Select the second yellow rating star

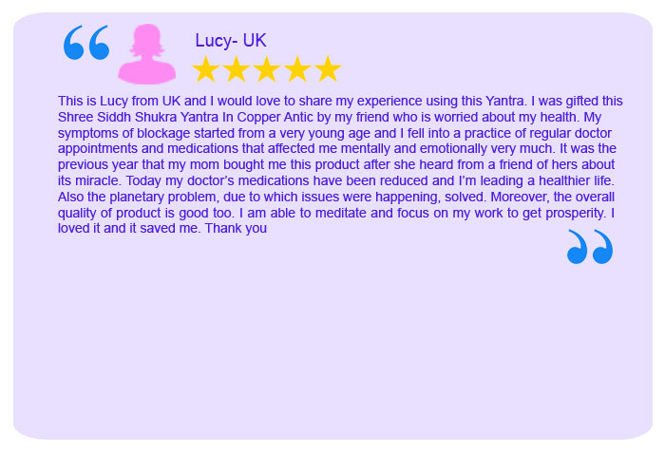point(237,69)
